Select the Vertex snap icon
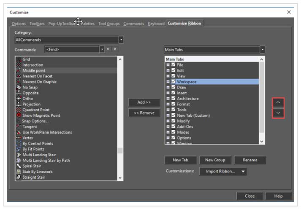Image resolution: width=301 pixels, height=209 pixels. coord(19,138)
